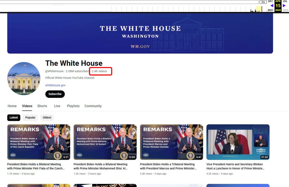
Task: Select the Latest sort chip
Action: [14, 118]
